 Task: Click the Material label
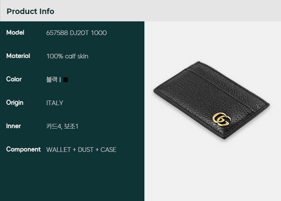pyautogui.click(x=18, y=56)
